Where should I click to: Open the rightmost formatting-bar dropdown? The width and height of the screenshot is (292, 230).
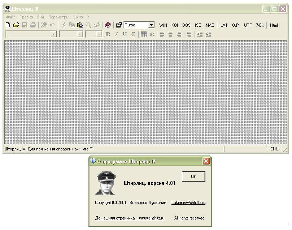(99, 34)
